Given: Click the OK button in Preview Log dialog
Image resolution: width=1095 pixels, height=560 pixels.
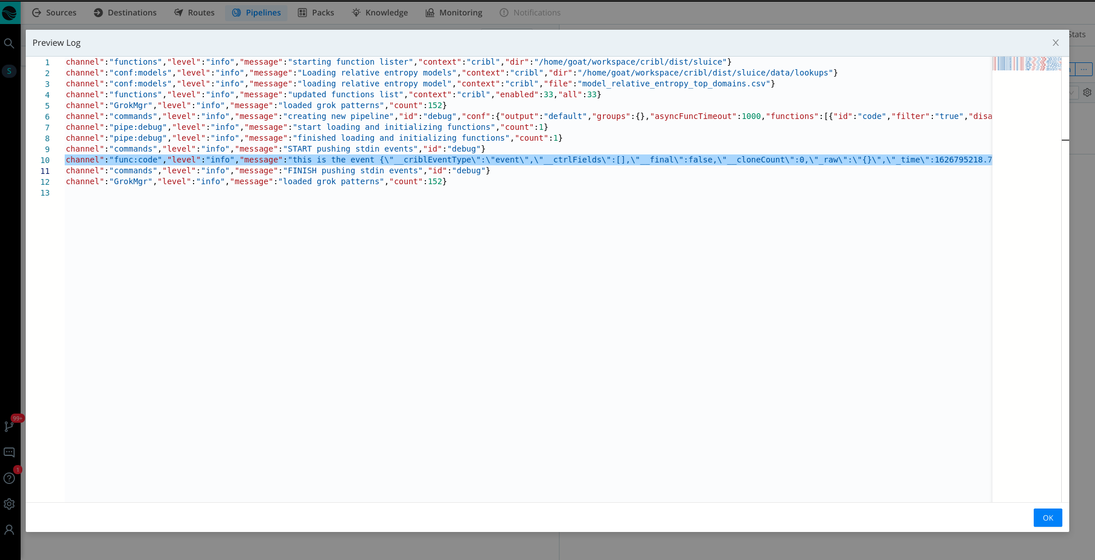Looking at the screenshot, I should click(x=1047, y=518).
